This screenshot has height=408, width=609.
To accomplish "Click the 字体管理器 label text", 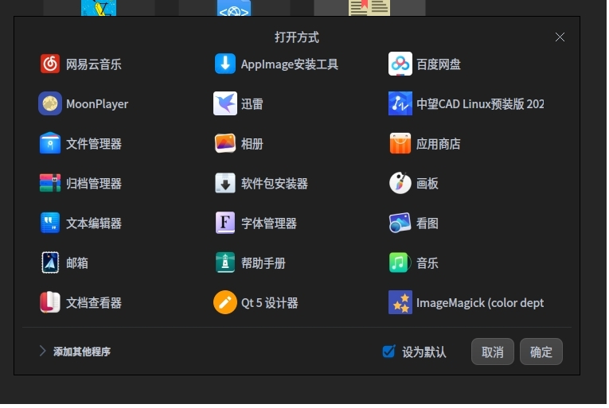I will pyautogui.click(x=269, y=223).
